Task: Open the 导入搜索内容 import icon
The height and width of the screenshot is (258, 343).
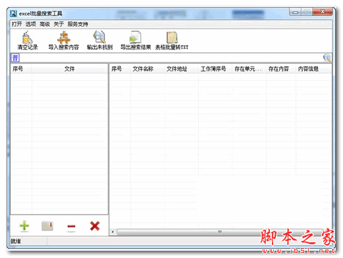Action: click(64, 37)
